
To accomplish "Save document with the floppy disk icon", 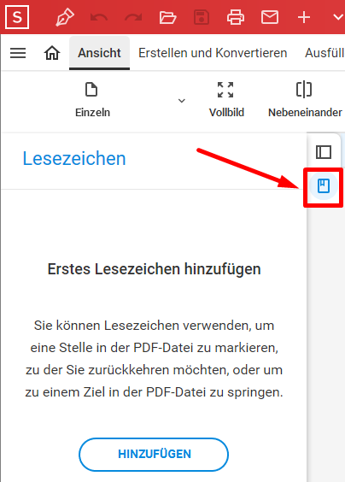I will tap(202, 17).
